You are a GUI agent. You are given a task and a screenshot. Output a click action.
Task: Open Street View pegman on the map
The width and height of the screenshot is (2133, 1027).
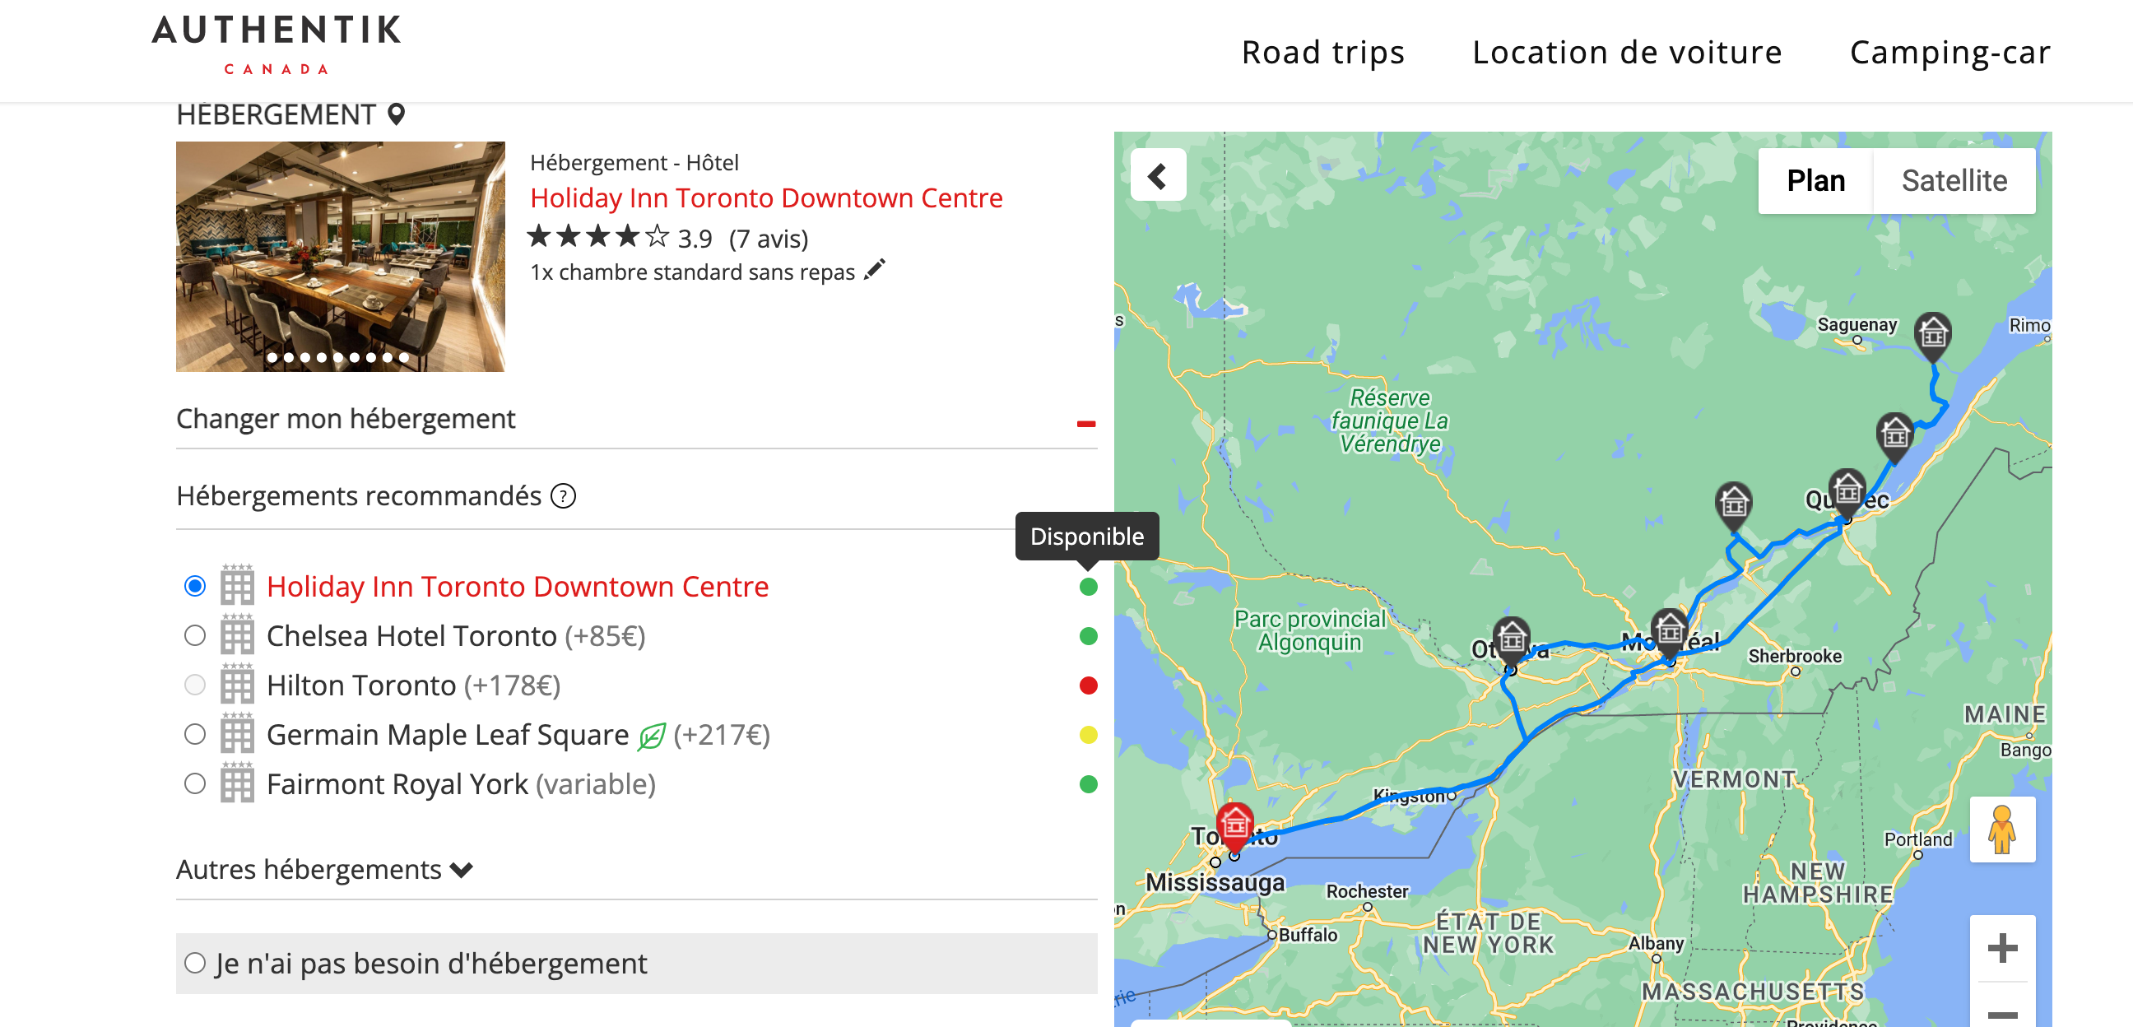[x=2001, y=829]
